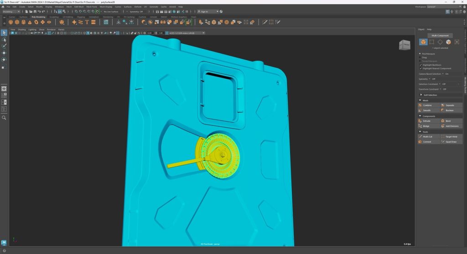Viewport: 467px width, 254px height.
Task: Click the workspace lock icon
Action: point(465,6)
